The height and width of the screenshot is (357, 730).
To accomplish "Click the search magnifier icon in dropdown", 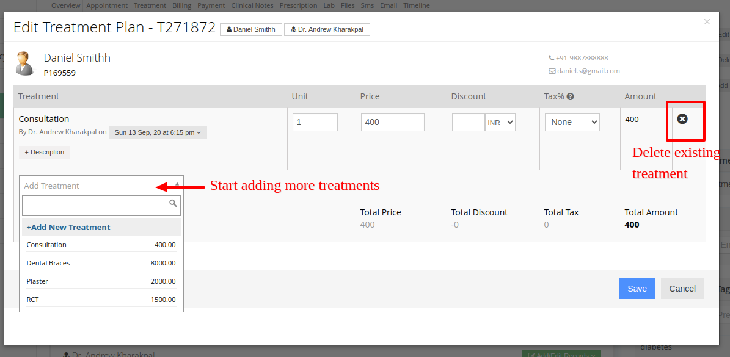I will [x=173, y=203].
